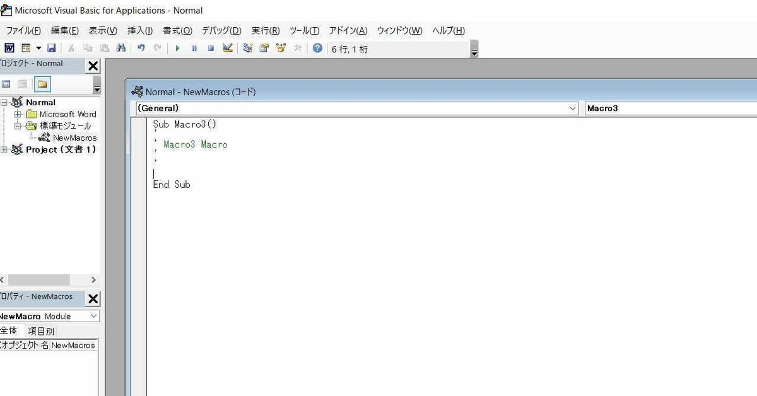The image size is (757, 396).
Task: Open the アドイン(A) menu
Action: click(x=348, y=30)
